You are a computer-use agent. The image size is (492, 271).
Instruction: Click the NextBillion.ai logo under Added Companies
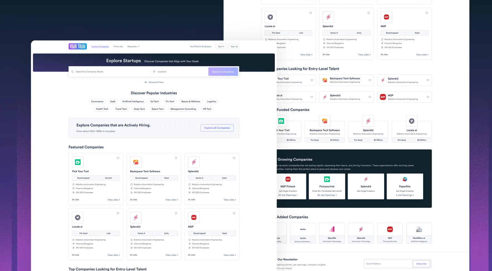click(x=419, y=229)
